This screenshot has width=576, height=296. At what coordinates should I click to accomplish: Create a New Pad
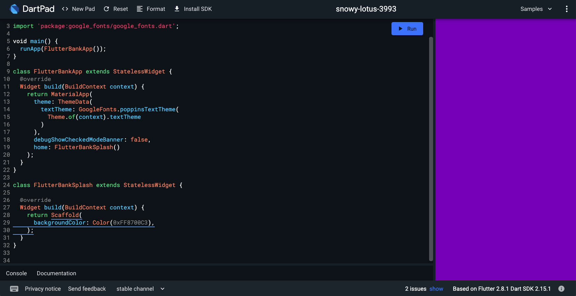coord(79,9)
